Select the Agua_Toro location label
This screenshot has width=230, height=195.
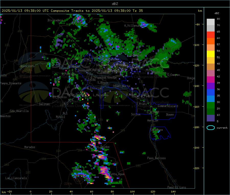pos(27,66)
